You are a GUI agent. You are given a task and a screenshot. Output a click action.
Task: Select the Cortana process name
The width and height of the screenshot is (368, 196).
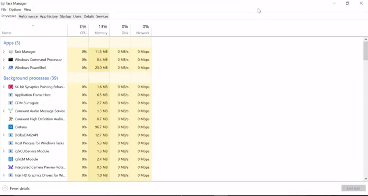tap(21, 127)
